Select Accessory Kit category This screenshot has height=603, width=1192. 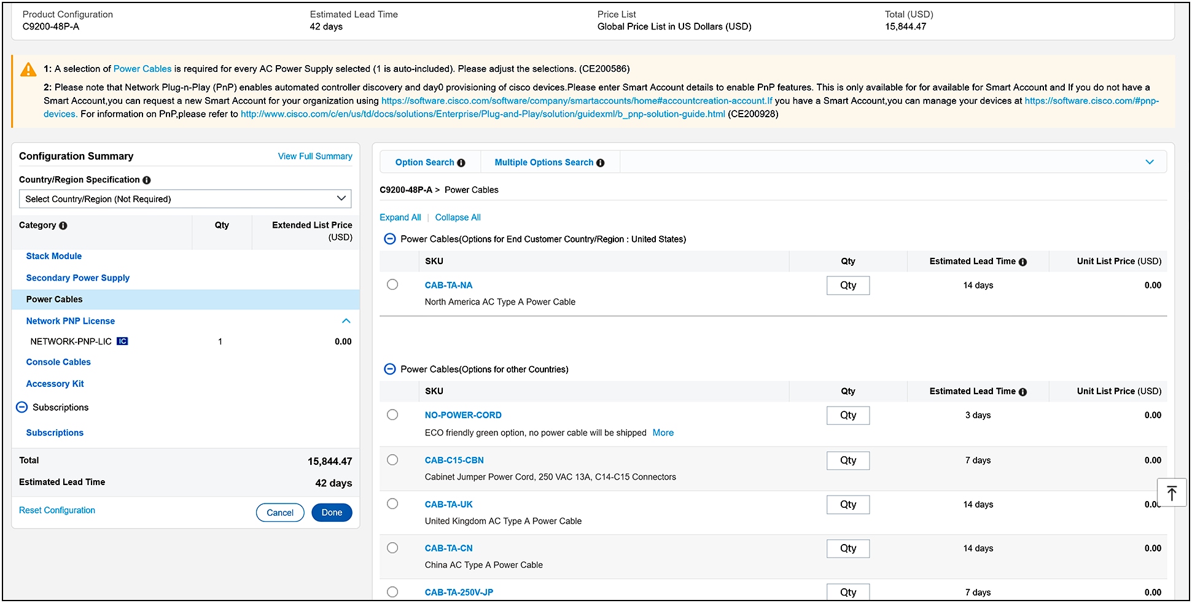pyautogui.click(x=55, y=384)
